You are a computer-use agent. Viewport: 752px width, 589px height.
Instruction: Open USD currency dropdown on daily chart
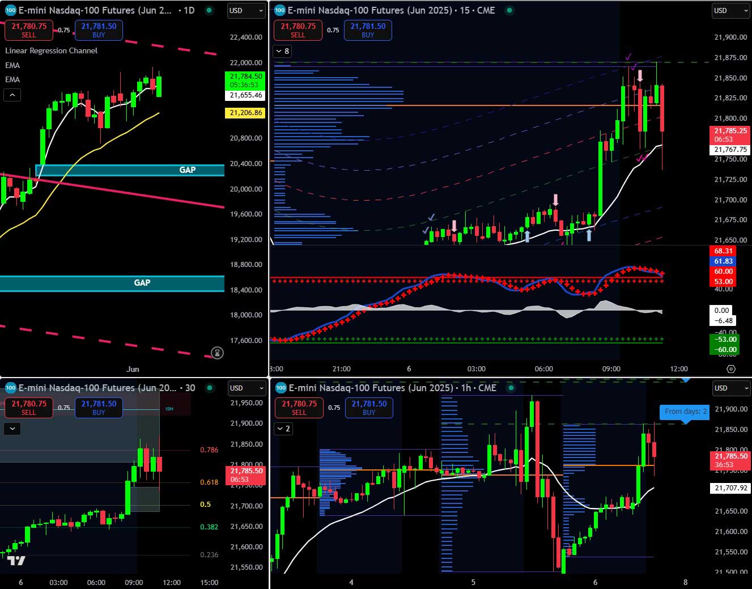point(247,10)
